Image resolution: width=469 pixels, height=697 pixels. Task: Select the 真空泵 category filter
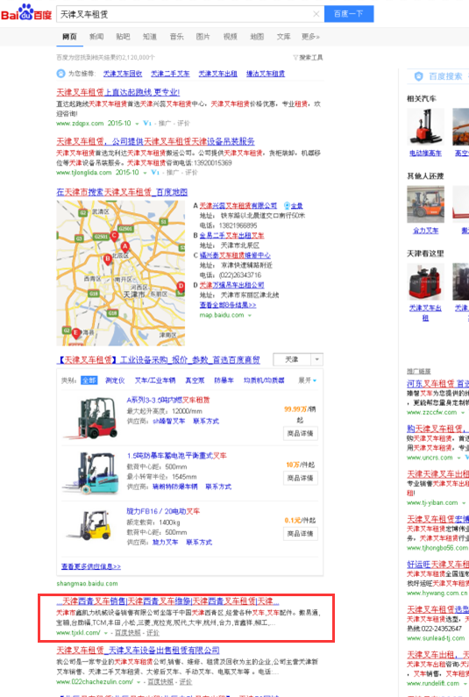(195, 381)
